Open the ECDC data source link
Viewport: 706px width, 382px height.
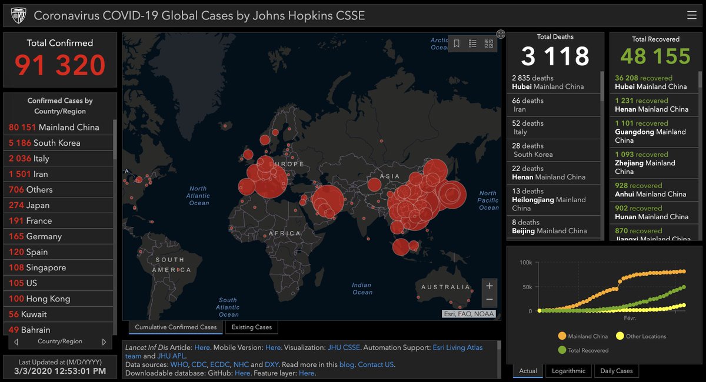220,364
